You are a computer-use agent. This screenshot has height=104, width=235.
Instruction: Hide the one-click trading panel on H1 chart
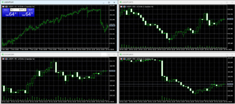(6, 6)
